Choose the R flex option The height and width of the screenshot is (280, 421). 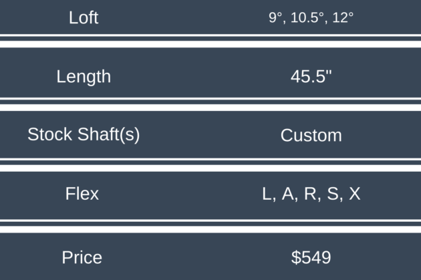310,194
